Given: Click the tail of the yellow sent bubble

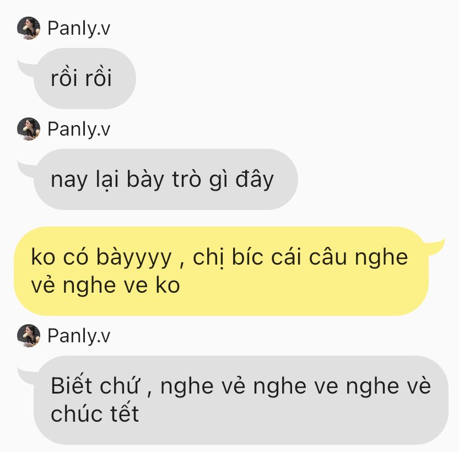Looking at the screenshot, I should tap(435, 245).
